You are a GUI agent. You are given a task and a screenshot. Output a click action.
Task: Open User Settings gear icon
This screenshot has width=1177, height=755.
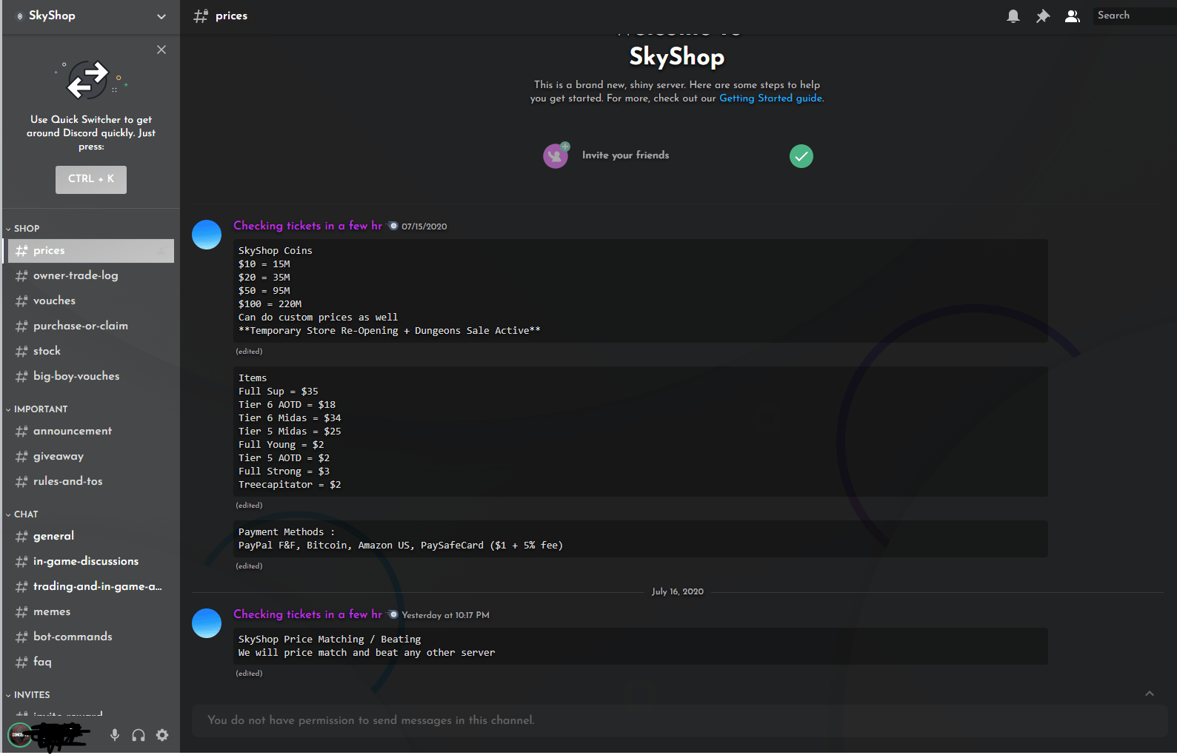(x=162, y=735)
